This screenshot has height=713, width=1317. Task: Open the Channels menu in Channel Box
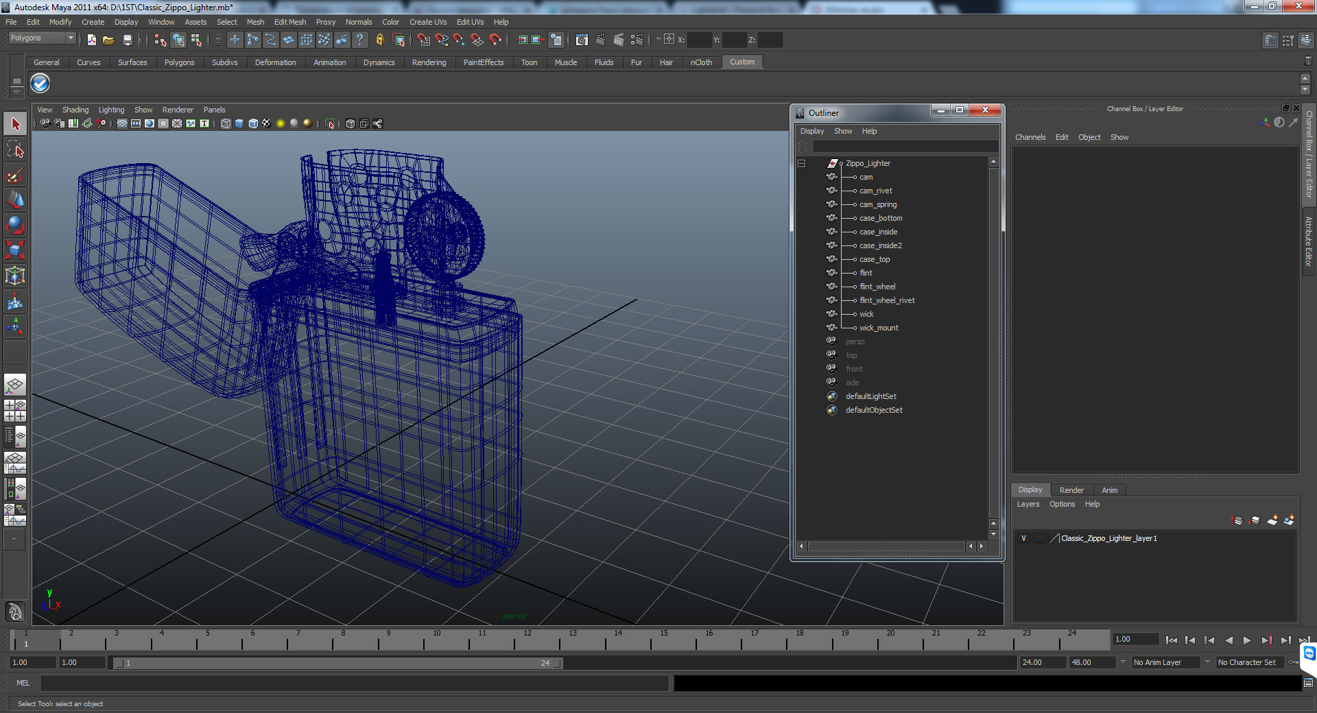coord(1030,137)
